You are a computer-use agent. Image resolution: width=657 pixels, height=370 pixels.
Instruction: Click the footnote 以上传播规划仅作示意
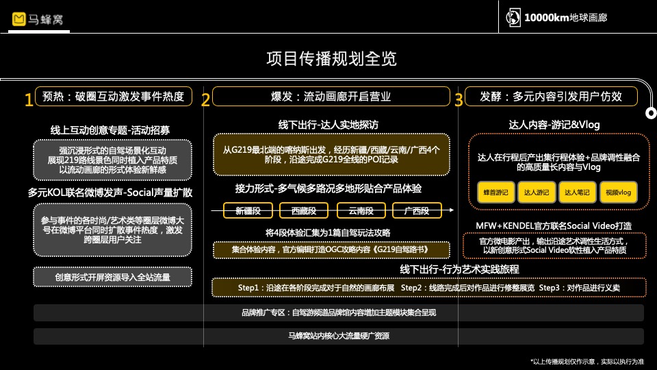[587, 362]
